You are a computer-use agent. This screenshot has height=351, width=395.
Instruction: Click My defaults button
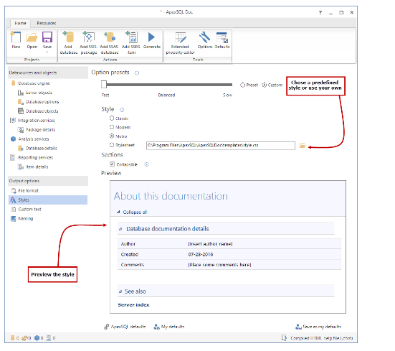169,327
